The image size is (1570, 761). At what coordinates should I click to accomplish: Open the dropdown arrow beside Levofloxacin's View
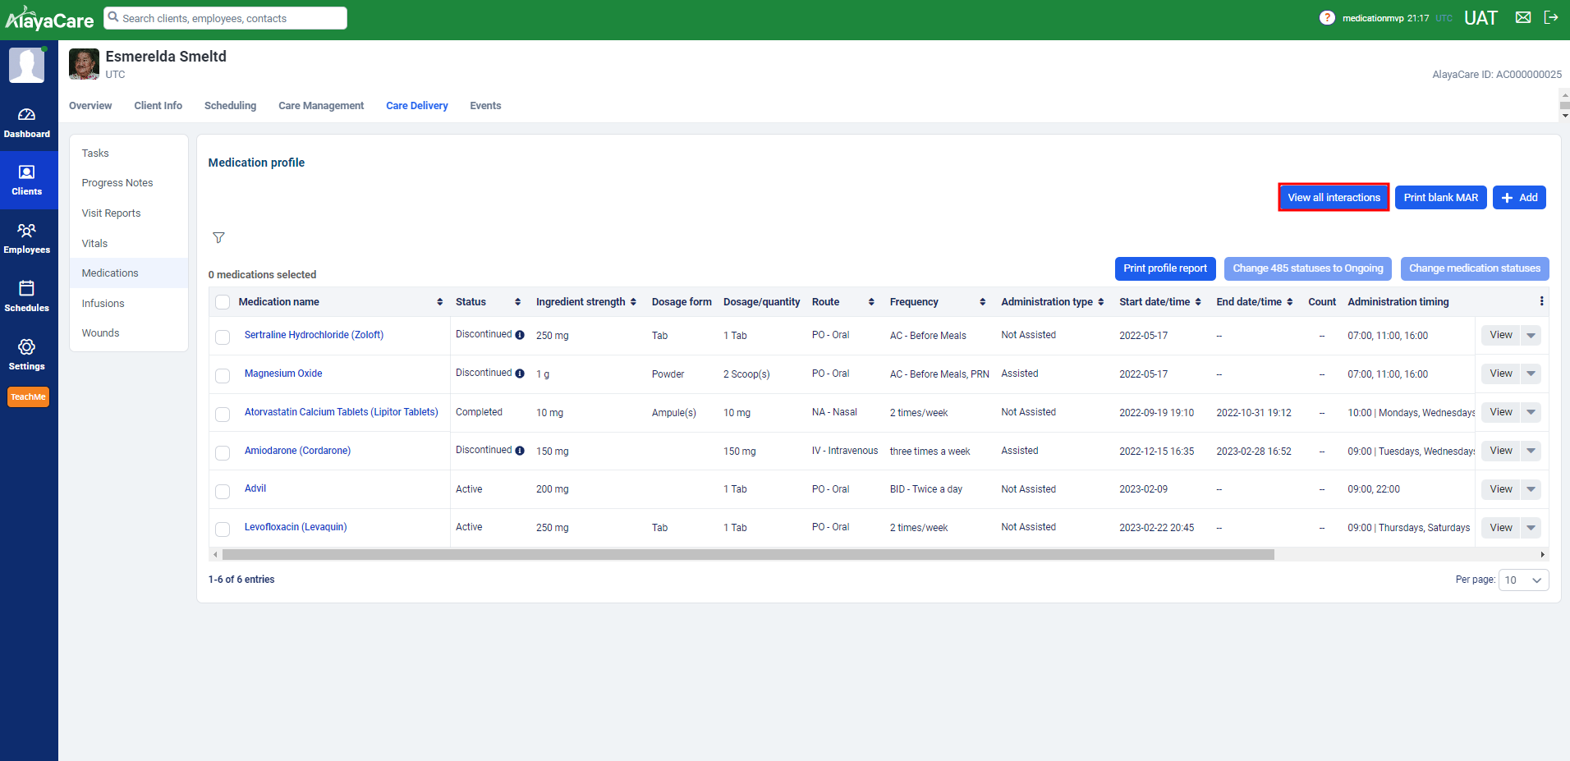pos(1531,528)
